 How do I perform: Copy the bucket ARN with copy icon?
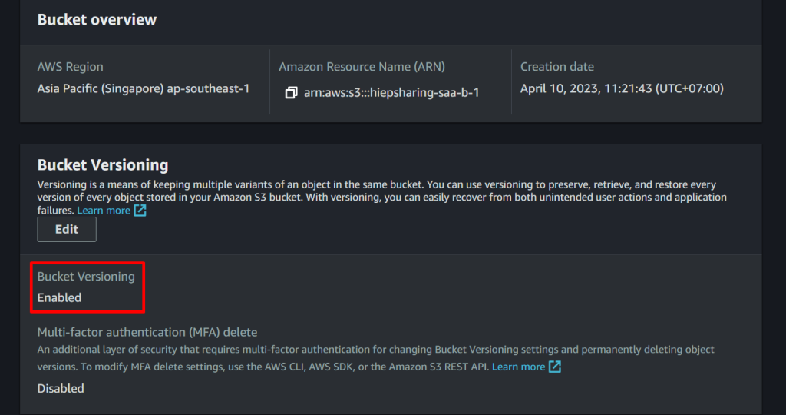(x=291, y=93)
